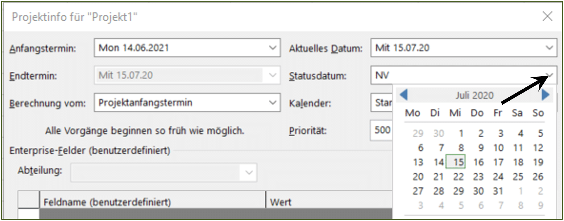The image size is (564, 221).
Task: Click the Juli 2020 month header
Action: point(475,95)
